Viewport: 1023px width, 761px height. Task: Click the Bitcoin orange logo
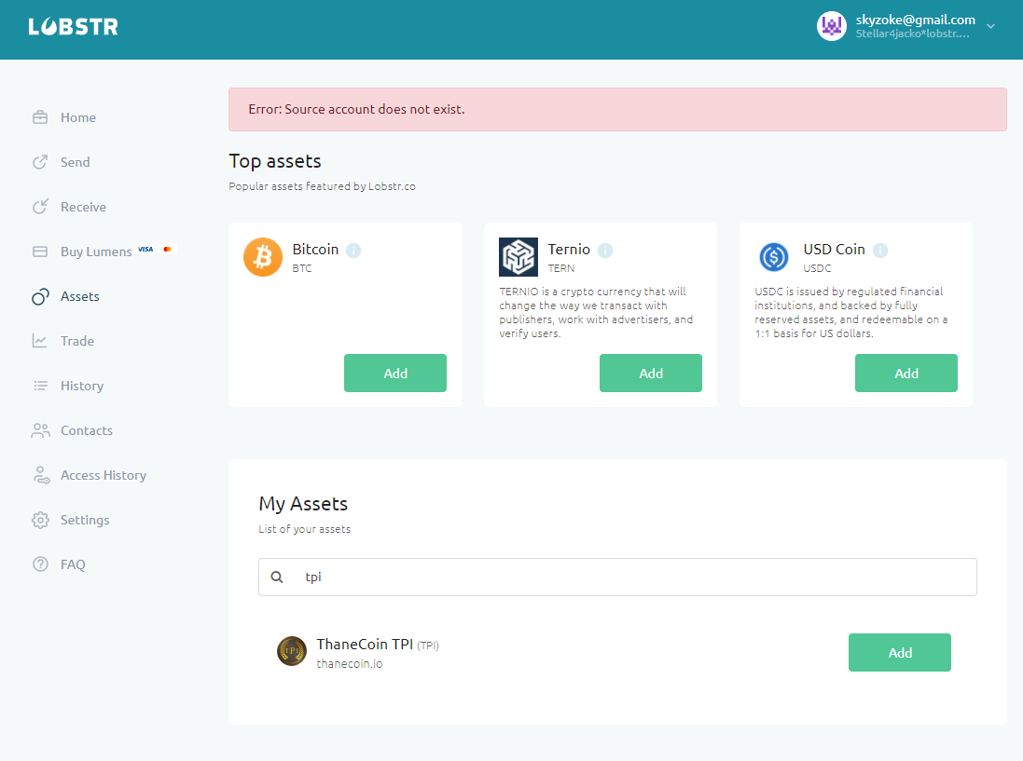(263, 257)
